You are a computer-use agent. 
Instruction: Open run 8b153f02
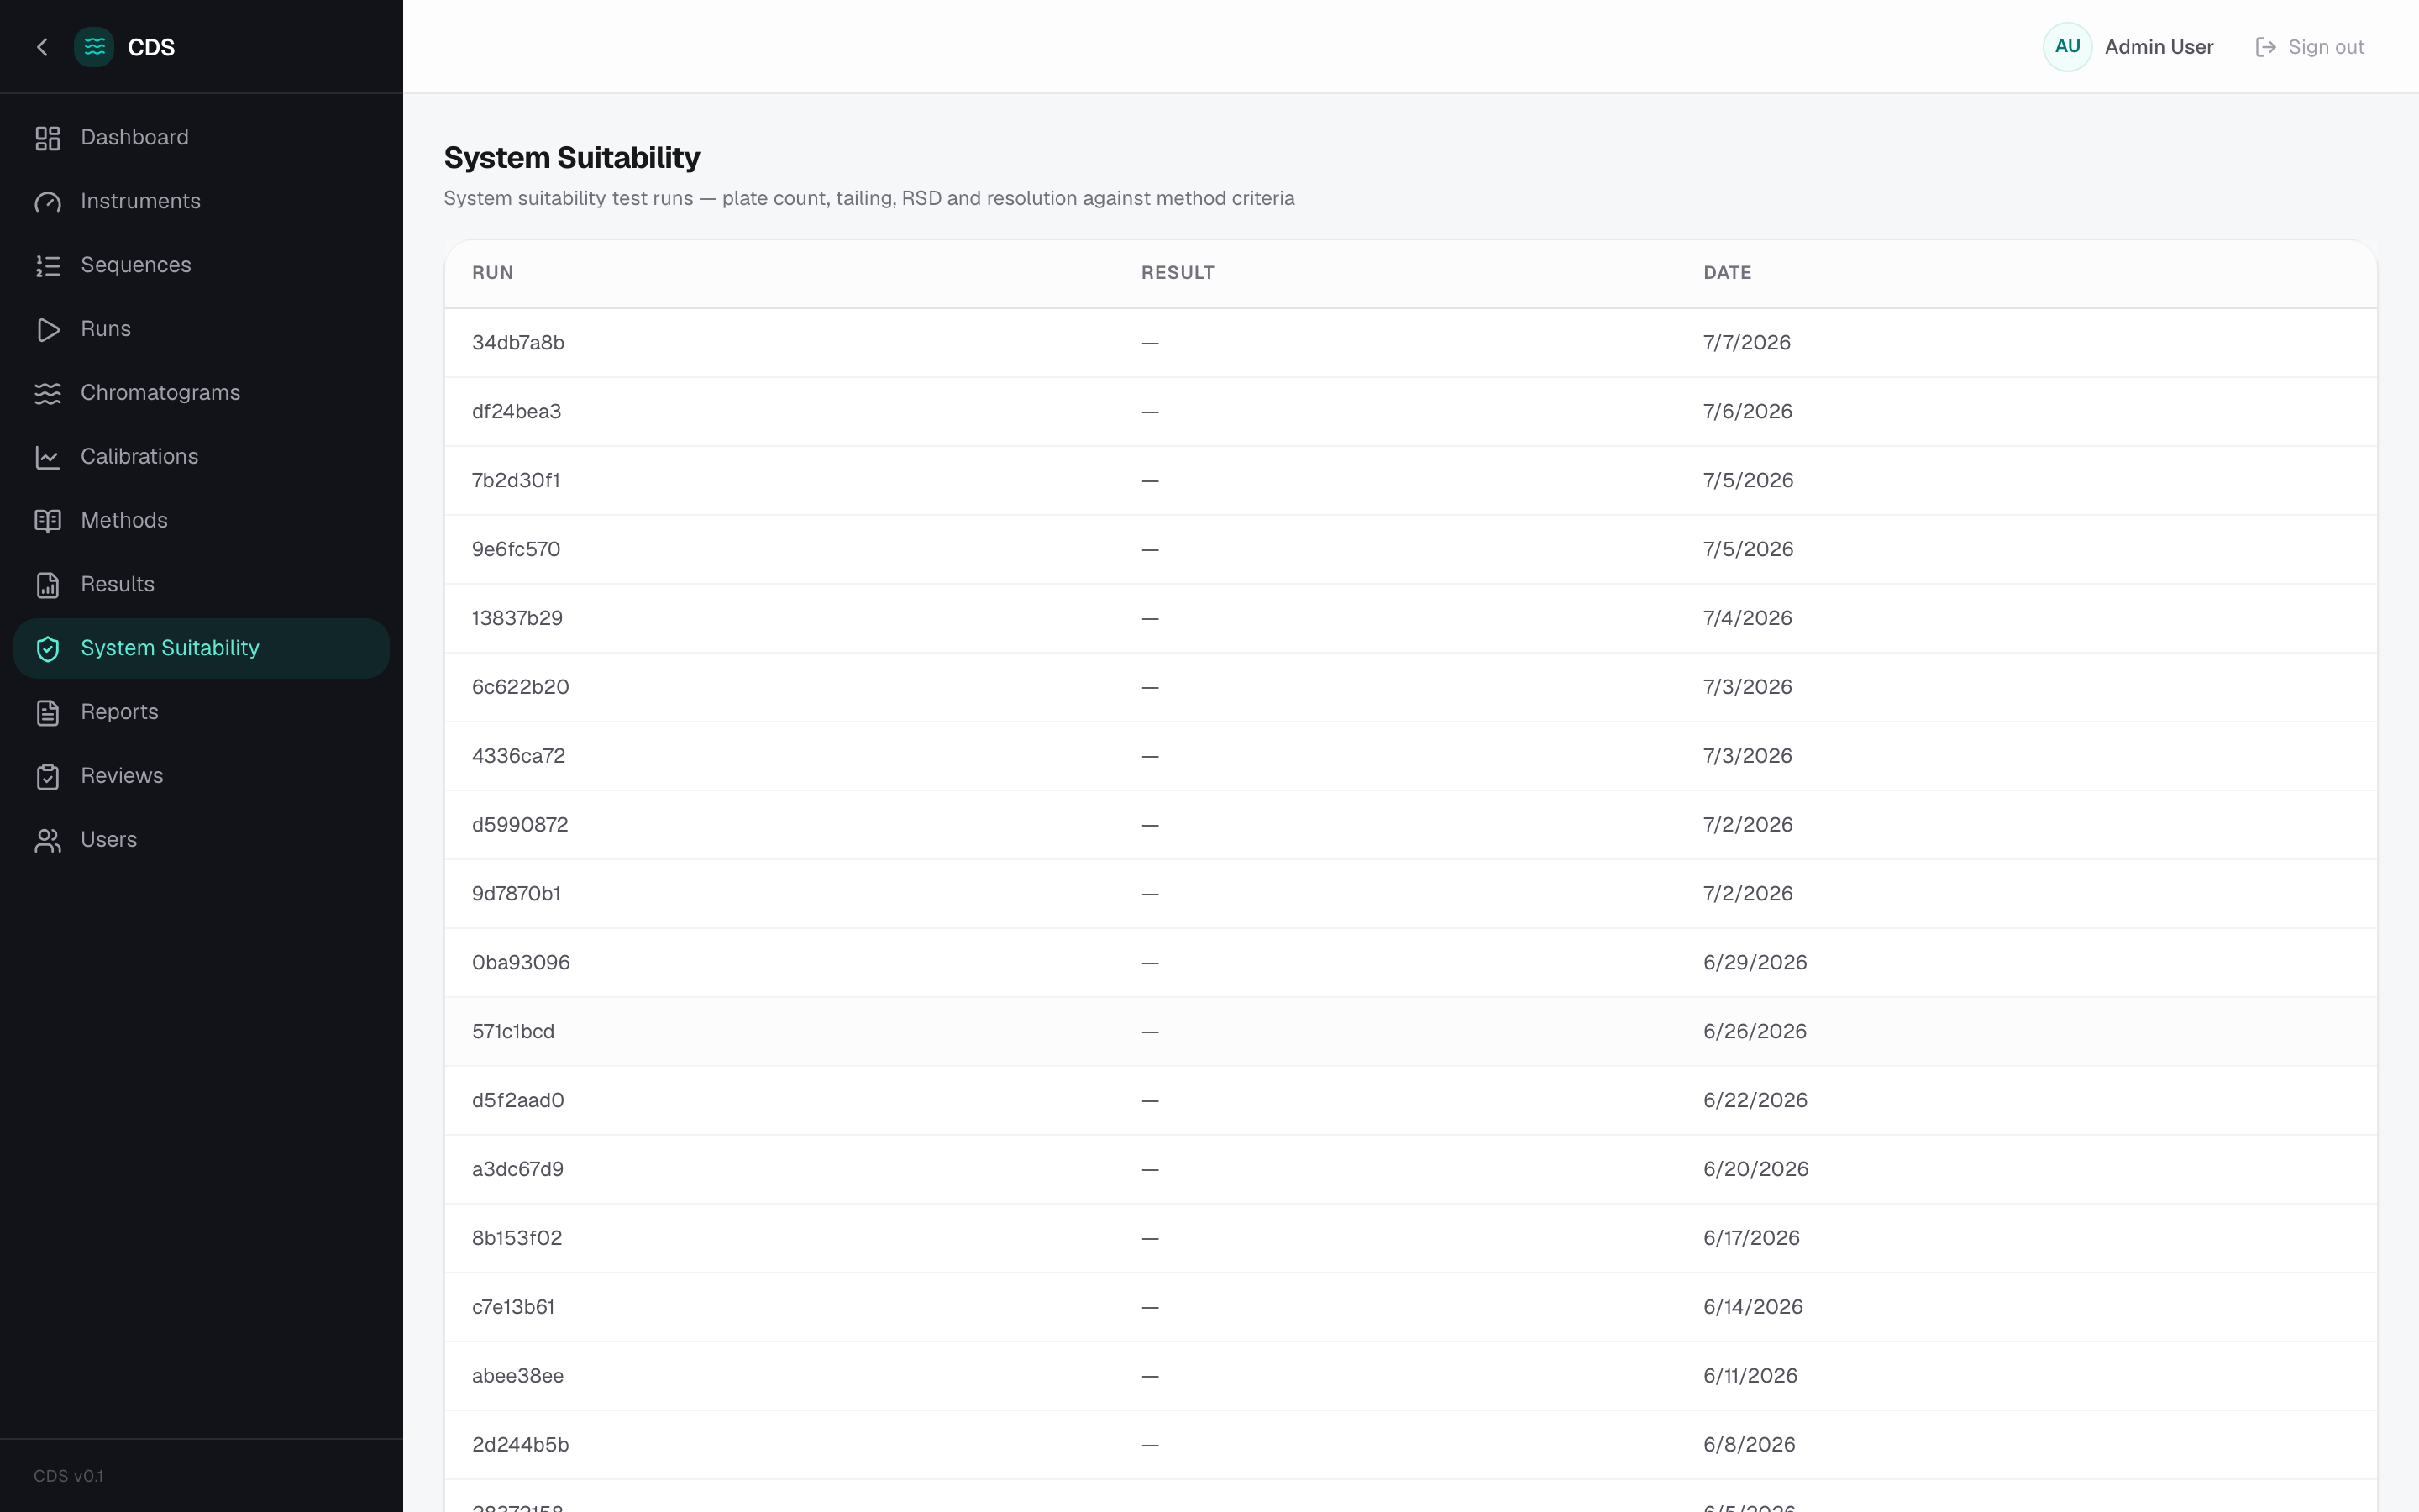[x=1410, y=1239]
